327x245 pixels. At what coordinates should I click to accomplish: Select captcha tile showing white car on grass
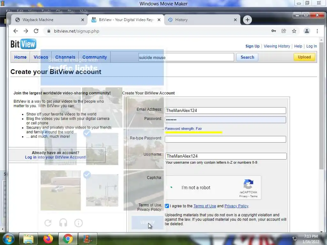click(60, 190)
